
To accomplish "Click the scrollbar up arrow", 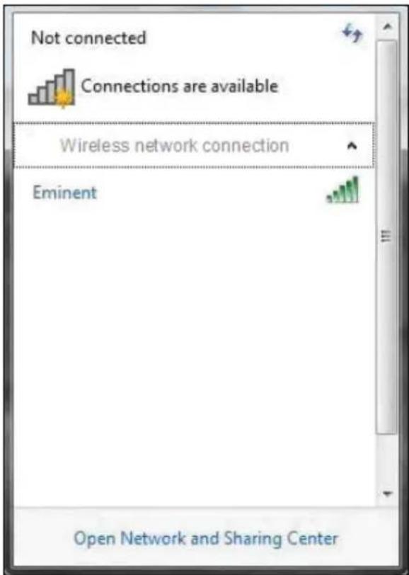I will click(387, 26).
